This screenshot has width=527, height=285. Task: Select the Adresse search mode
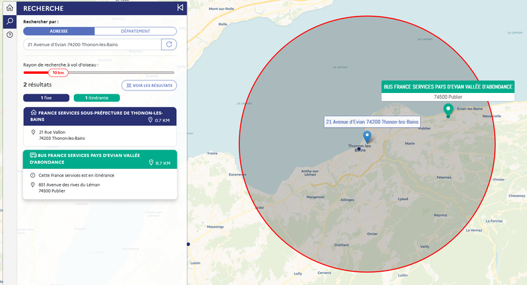(x=59, y=31)
